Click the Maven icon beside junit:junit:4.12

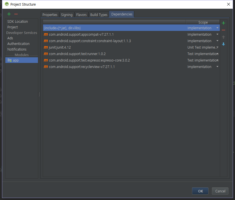(46, 47)
